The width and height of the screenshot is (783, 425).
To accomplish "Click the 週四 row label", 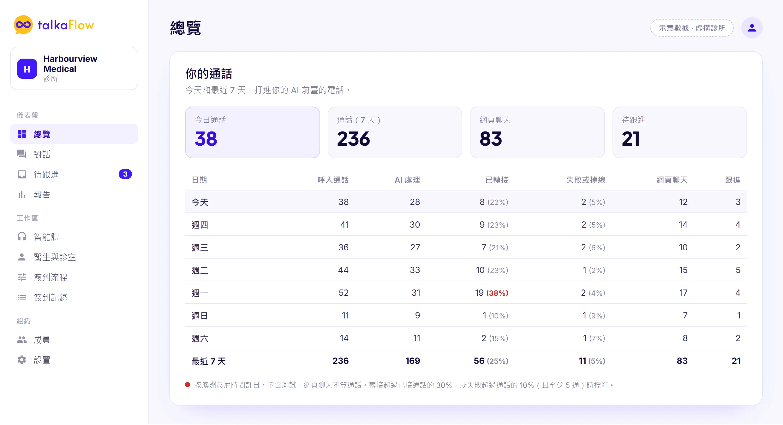I will pyautogui.click(x=200, y=225).
